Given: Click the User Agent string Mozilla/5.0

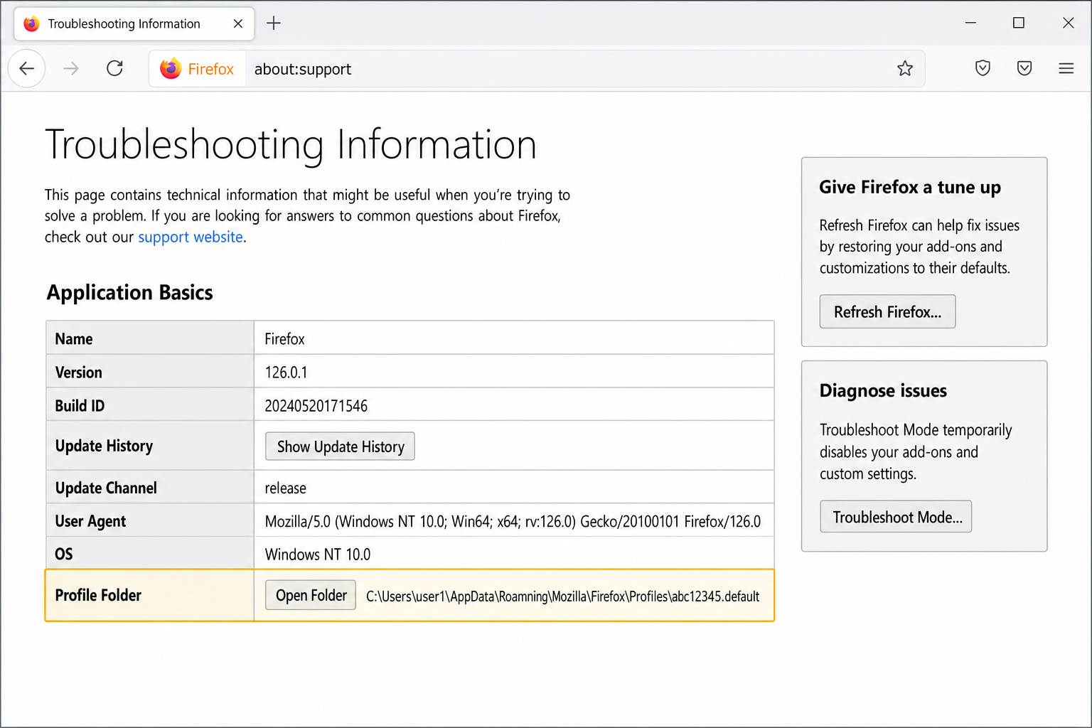Looking at the screenshot, I should [x=513, y=522].
